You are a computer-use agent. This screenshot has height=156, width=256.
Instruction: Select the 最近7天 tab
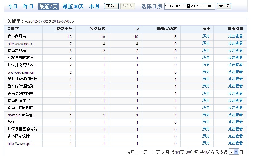[x=48, y=6]
